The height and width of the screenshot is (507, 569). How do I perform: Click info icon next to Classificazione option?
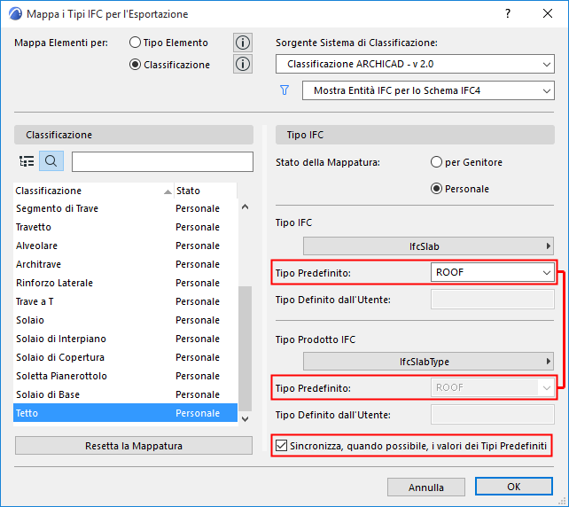(243, 64)
